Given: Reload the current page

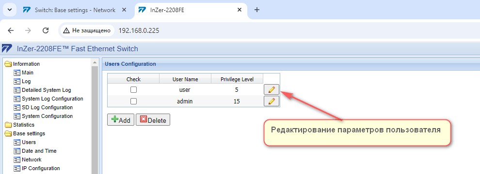Looking at the screenshot, I should [46, 30].
